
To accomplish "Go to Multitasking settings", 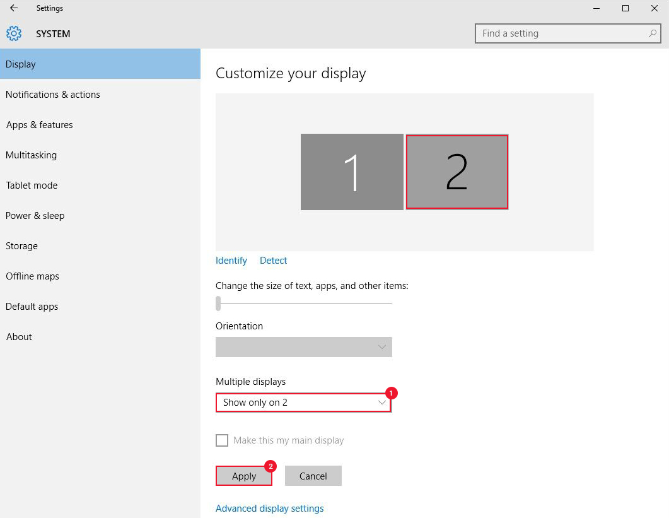I will [x=100, y=155].
